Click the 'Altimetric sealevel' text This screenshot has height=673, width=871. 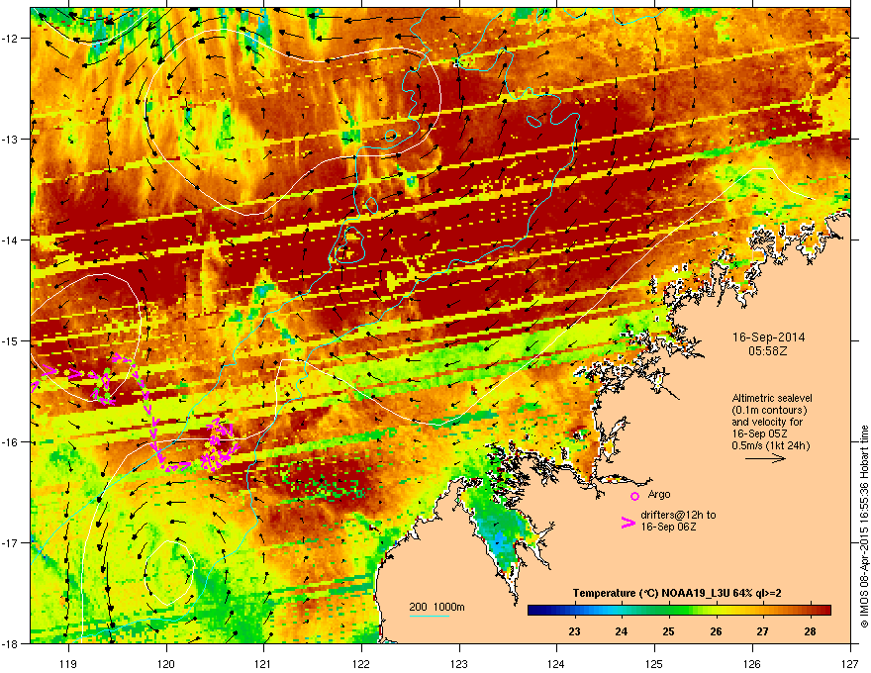click(772, 398)
